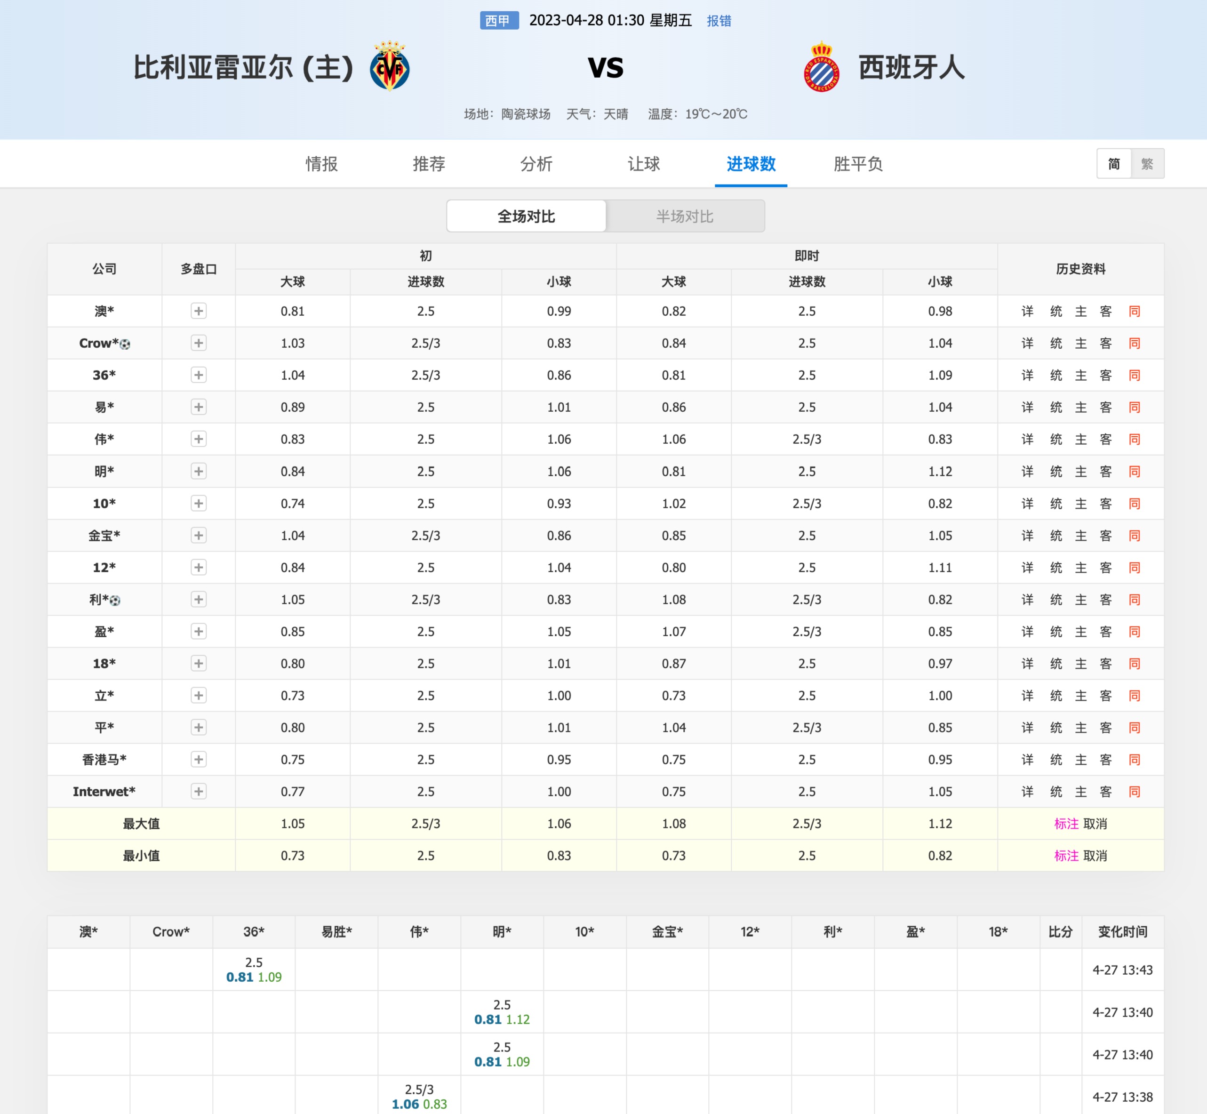Viewport: 1207px width, 1114px height.
Task: Expand multi-handicap plus for 12* row
Action: click(x=198, y=567)
